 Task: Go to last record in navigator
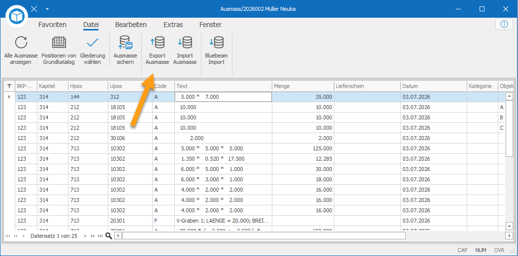point(100,236)
